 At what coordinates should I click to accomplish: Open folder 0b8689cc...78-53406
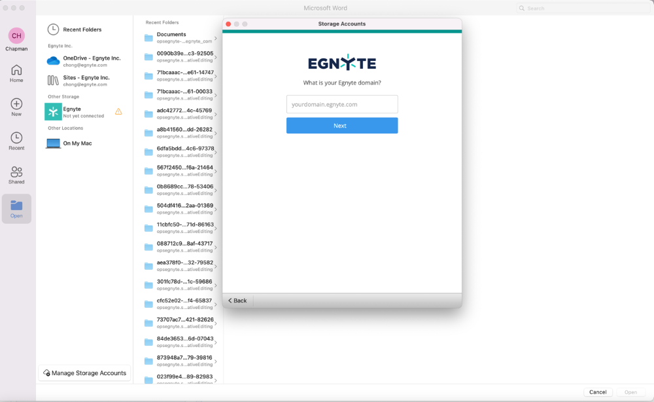tap(181, 189)
